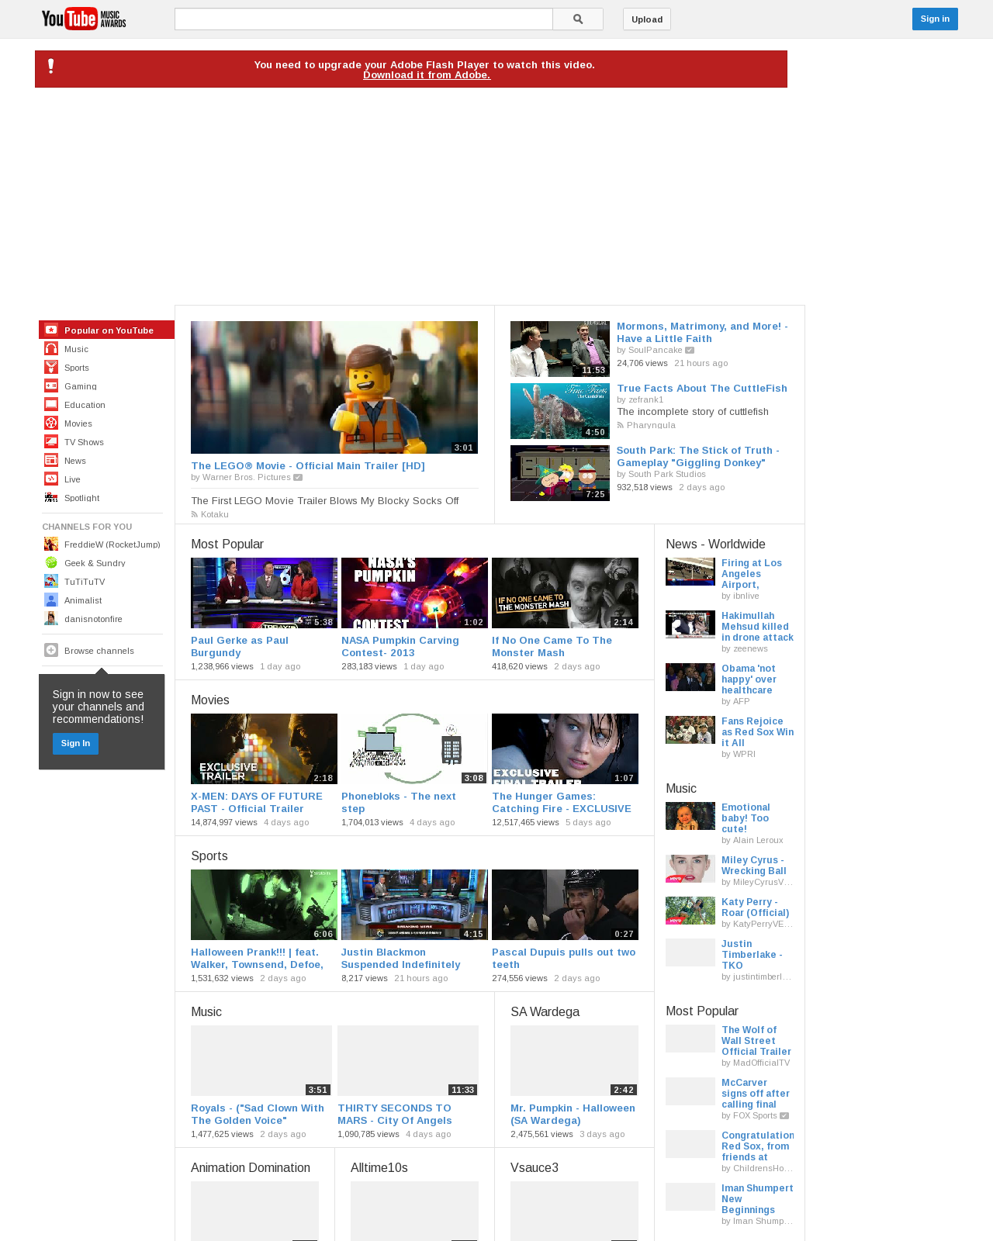Open the Mormons, Matrimony thumbnail

point(560,349)
